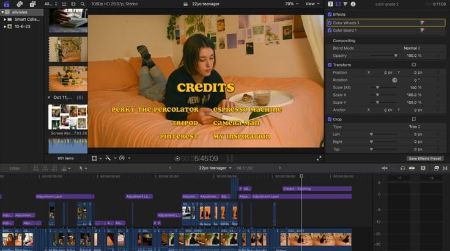The image size is (450, 251).
Task: Go forward in timeline history arrow
Action: (280, 168)
